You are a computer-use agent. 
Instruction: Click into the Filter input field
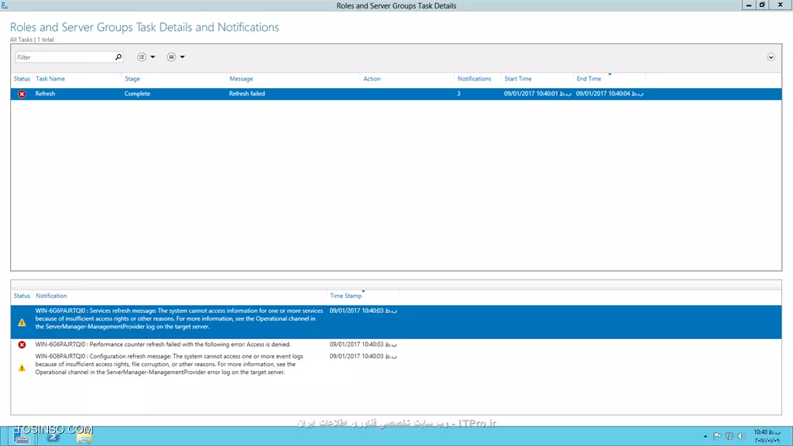click(65, 57)
